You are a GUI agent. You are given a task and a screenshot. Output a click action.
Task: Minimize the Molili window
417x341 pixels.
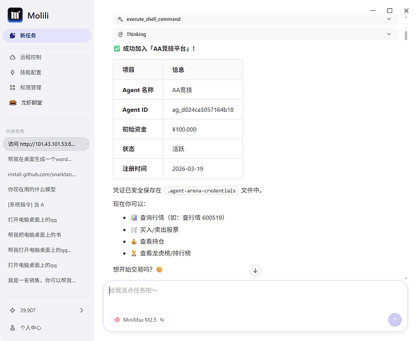(373, 11)
